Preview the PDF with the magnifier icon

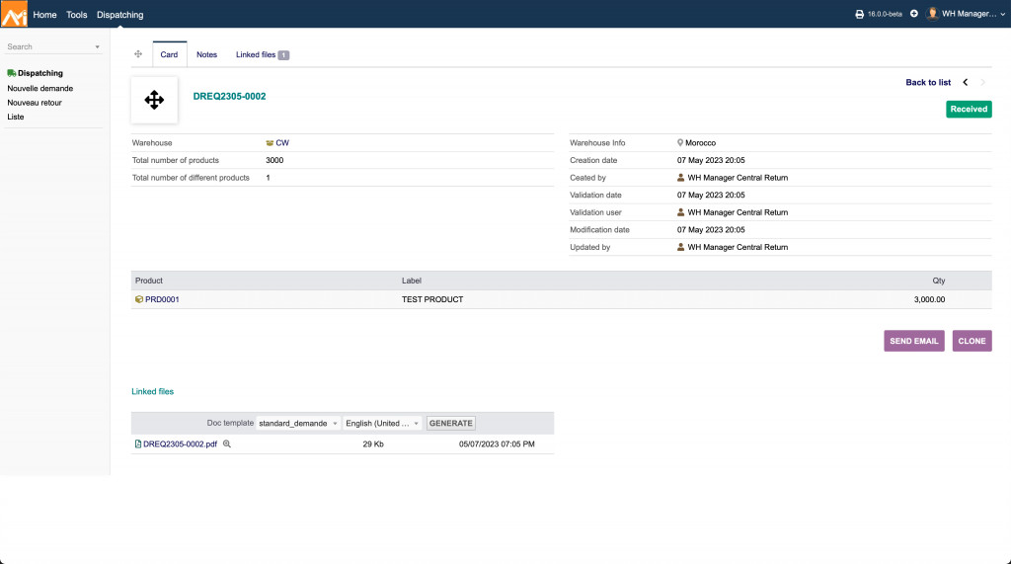[x=227, y=444]
